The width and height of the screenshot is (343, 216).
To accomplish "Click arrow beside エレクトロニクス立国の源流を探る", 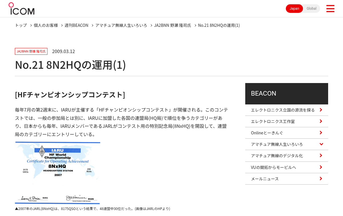I will (x=321, y=110).
